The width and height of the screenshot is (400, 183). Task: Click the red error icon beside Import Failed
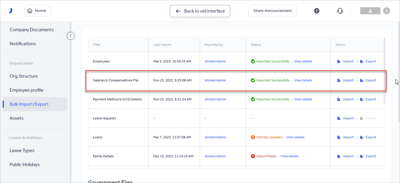coord(253,156)
